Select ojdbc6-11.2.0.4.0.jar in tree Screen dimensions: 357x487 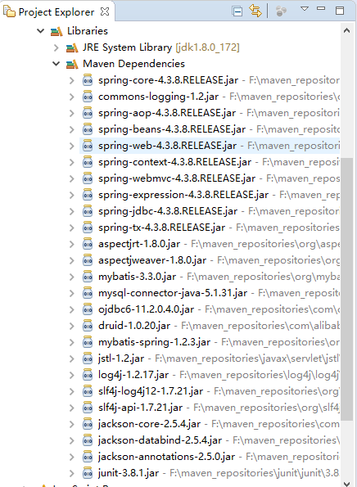click(146, 309)
